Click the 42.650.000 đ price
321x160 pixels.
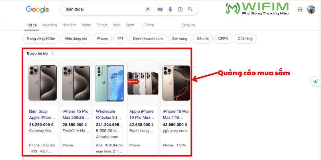click(x=141, y=125)
